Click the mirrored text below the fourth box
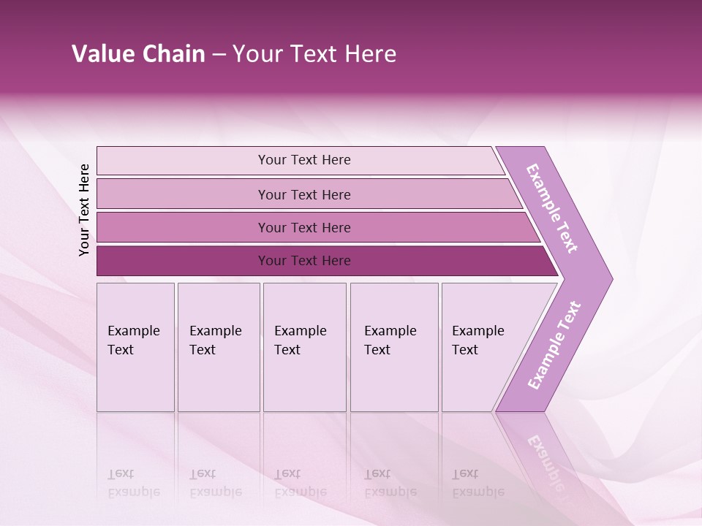Image resolution: width=702 pixels, height=526 pixels. point(390,483)
